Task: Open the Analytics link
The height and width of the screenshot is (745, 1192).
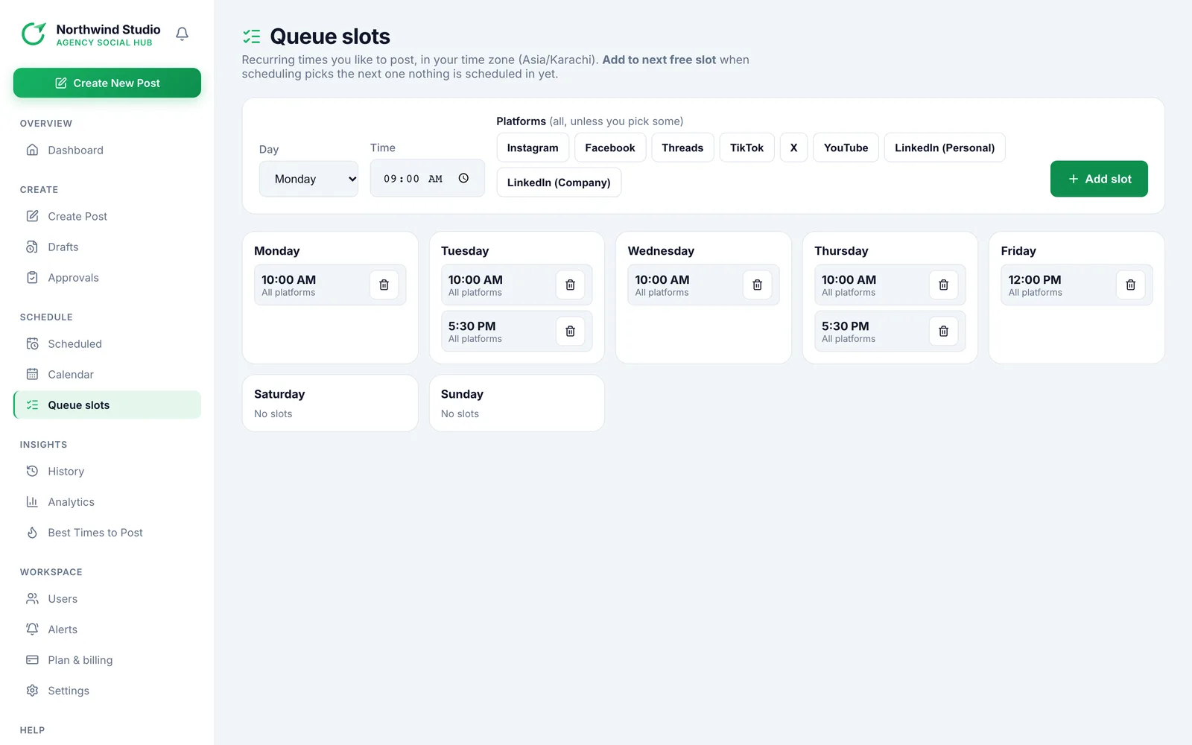Action: point(107,501)
